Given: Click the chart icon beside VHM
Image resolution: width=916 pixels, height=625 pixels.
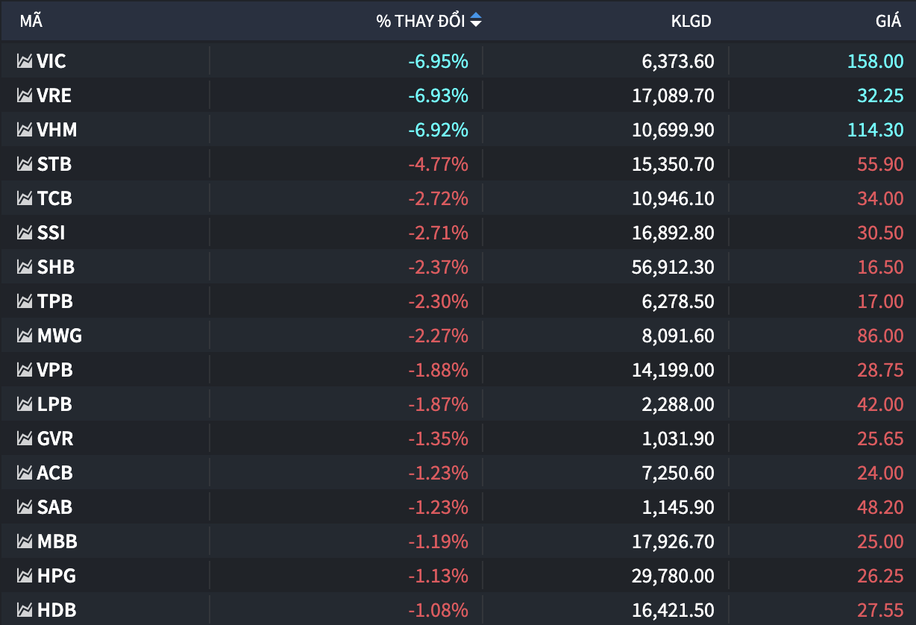Looking at the screenshot, I should 25,130.
